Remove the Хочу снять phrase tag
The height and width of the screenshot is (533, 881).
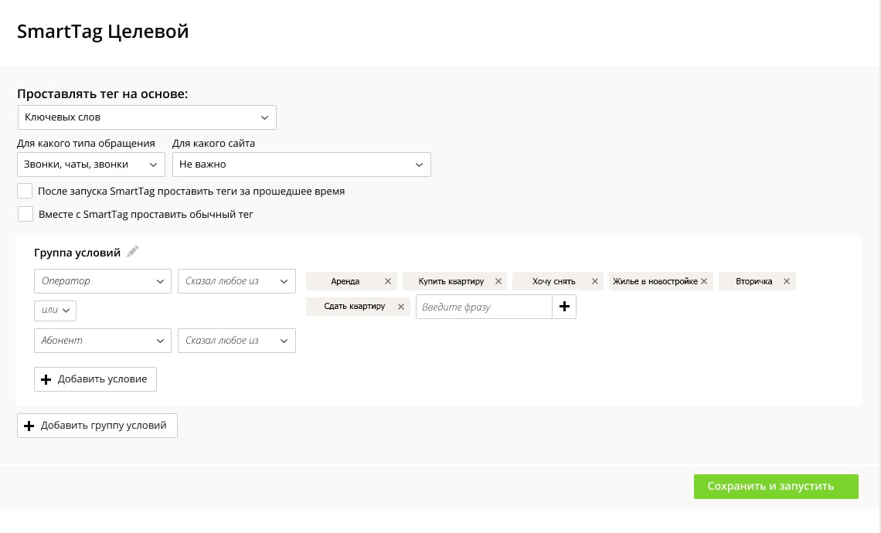pyautogui.click(x=595, y=281)
